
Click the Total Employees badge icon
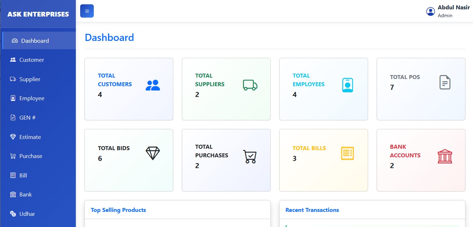(x=348, y=85)
